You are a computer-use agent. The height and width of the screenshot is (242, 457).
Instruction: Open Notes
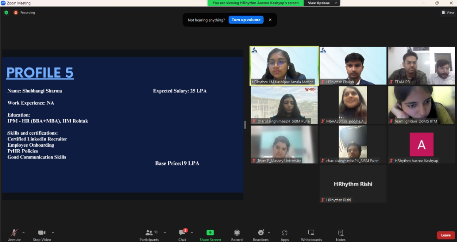341,235
